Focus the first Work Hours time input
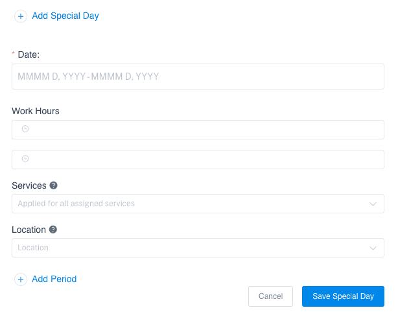The height and width of the screenshot is (321, 398). coord(198,130)
